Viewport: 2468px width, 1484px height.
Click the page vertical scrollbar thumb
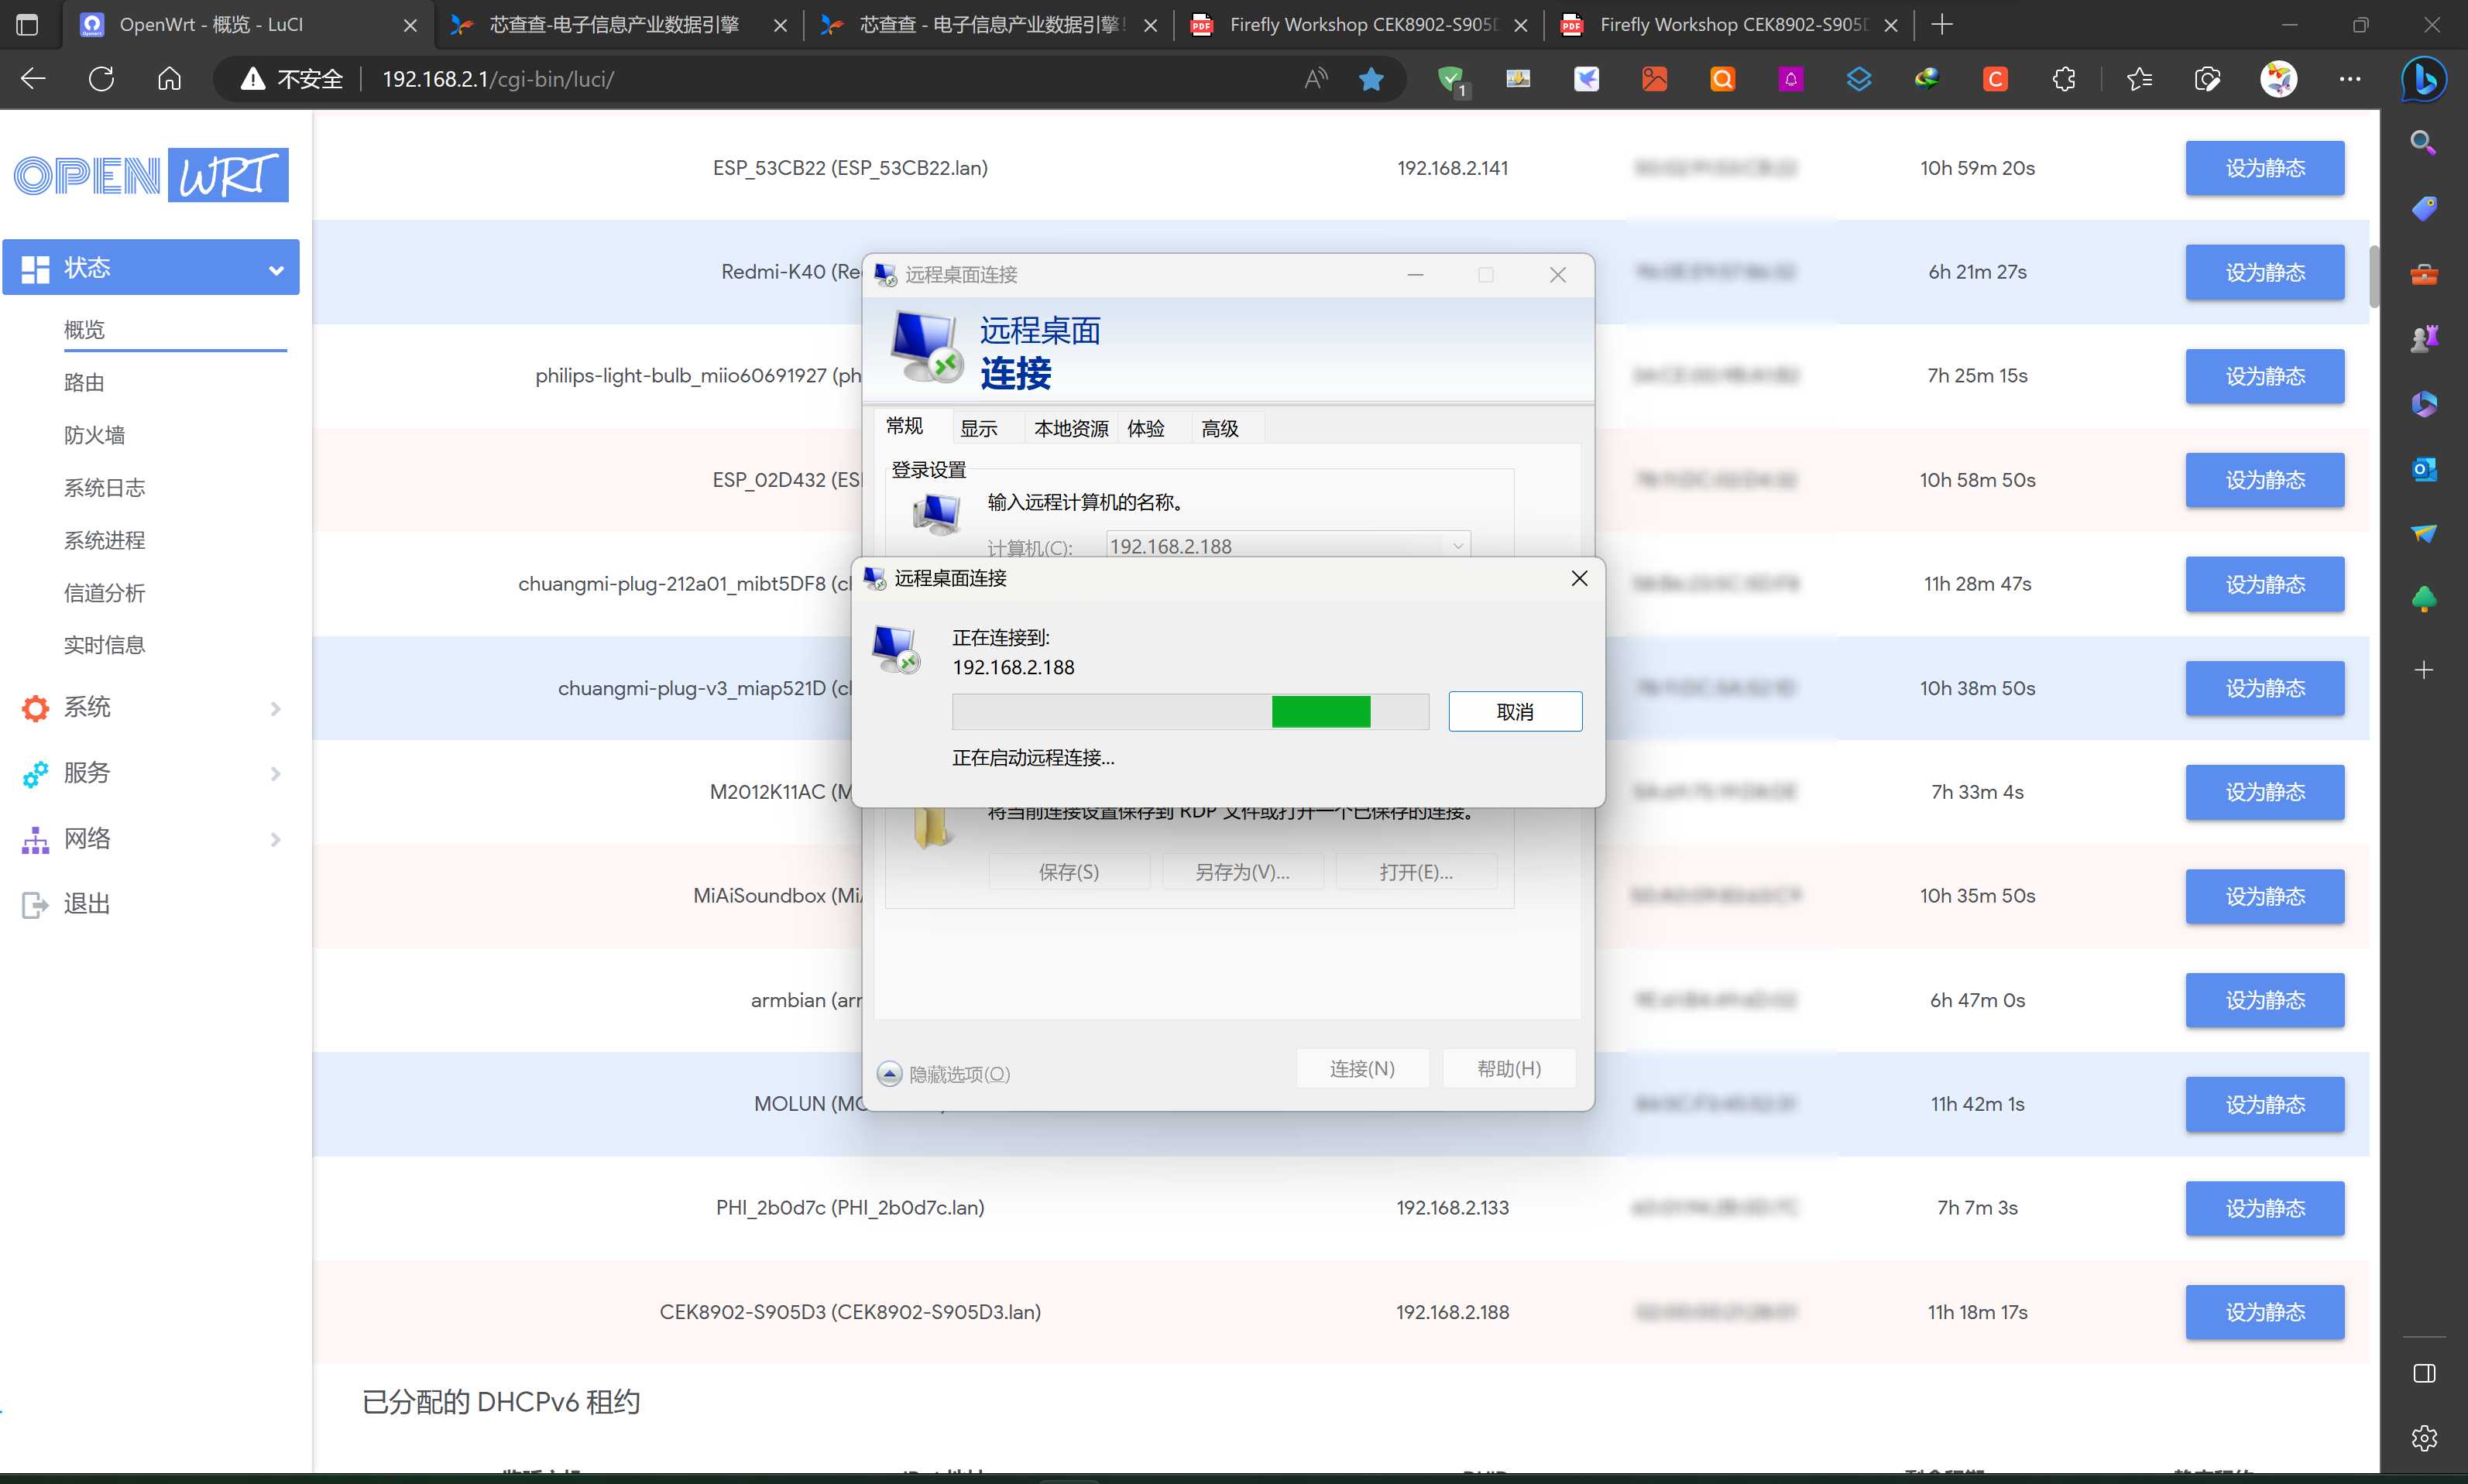(2373, 276)
